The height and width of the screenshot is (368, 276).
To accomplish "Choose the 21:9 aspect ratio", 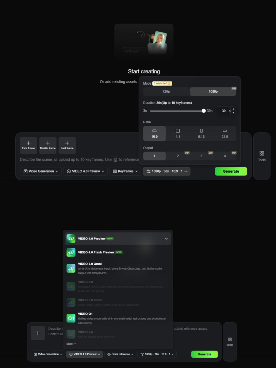I will (x=225, y=133).
